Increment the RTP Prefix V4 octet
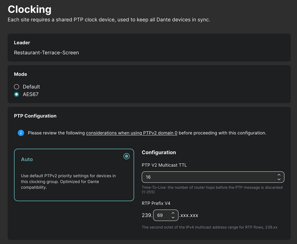The height and width of the screenshot is (244, 297). pyautogui.click(x=173, y=213)
